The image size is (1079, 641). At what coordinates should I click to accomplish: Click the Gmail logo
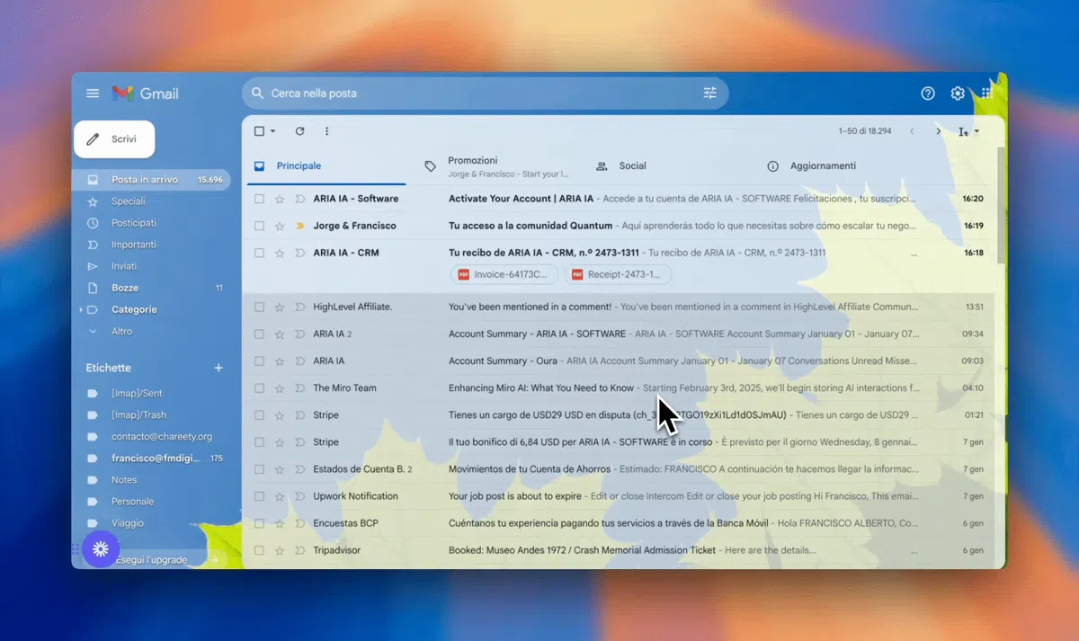tap(145, 93)
